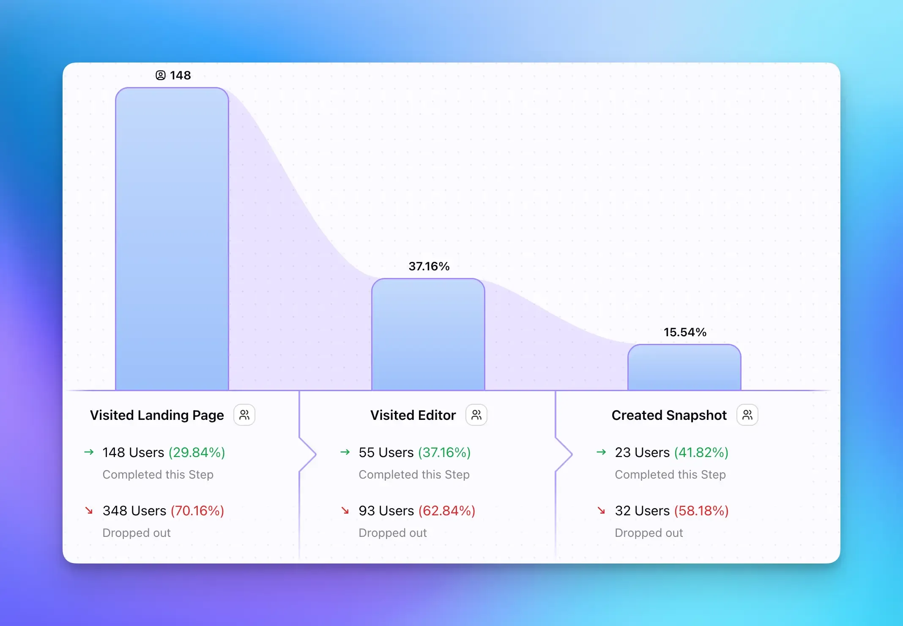
Task: Select the Visited Landing Page funnel bar
Action: [x=172, y=239]
